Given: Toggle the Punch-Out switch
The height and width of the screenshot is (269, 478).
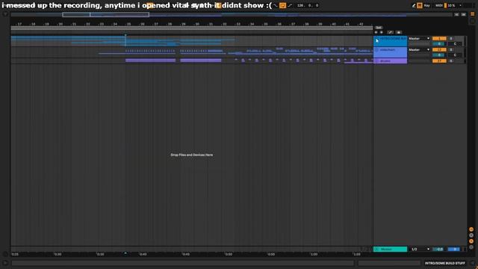Looking at the screenshot, I should (x=290, y=5).
